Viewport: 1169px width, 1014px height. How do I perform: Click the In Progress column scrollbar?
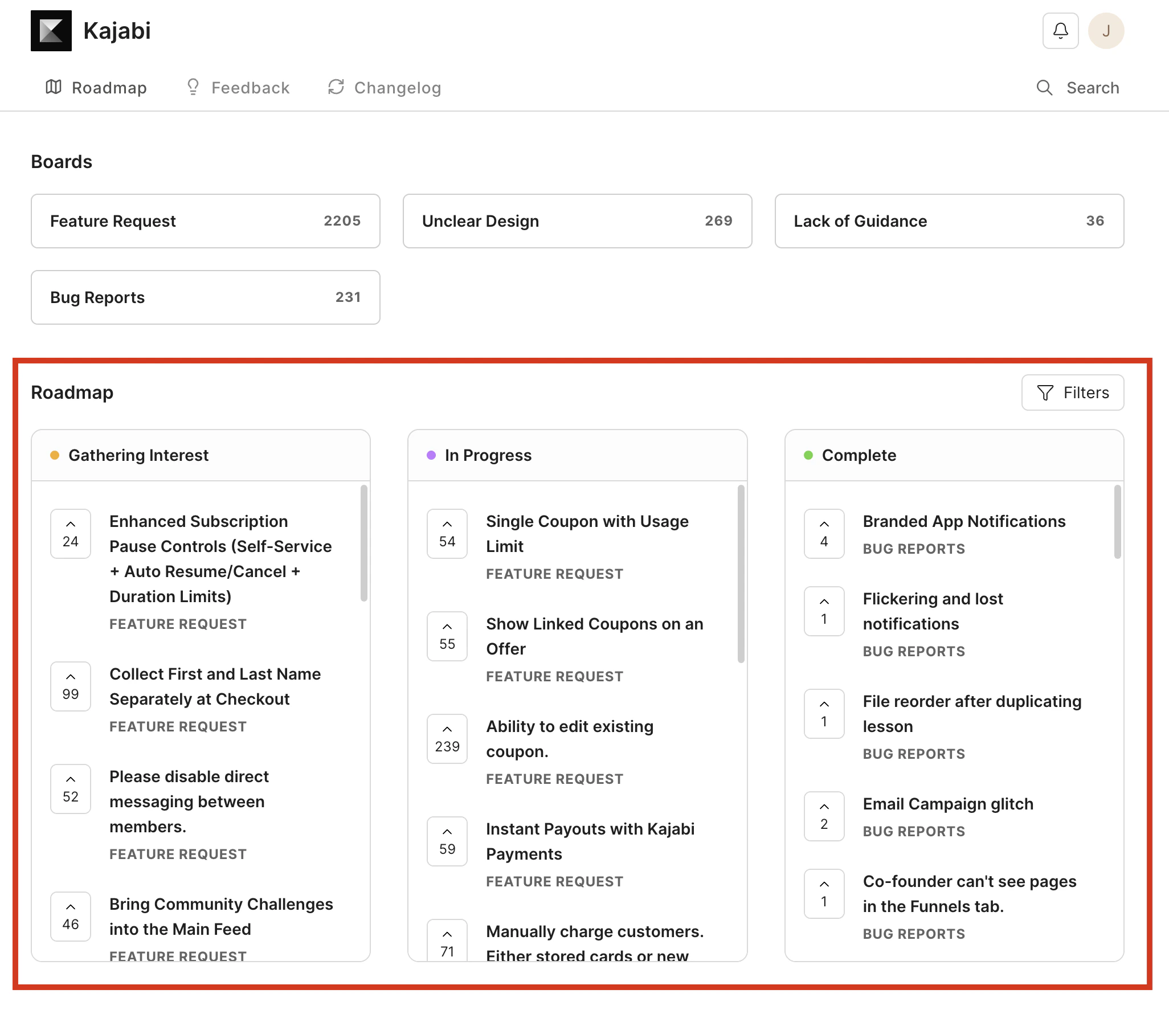click(x=741, y=574)
